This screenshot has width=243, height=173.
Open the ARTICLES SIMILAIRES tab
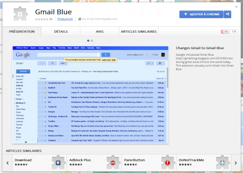click(139, 31)
